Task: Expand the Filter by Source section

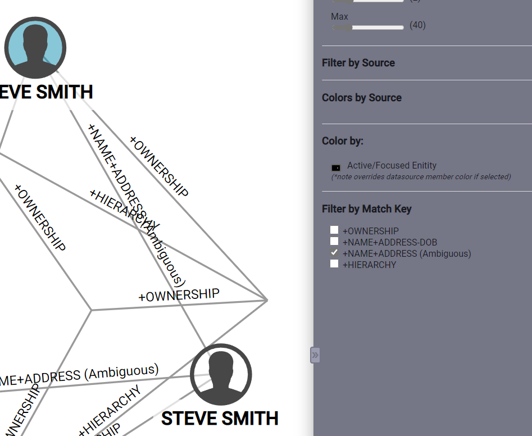Action: tap(358, 62)
